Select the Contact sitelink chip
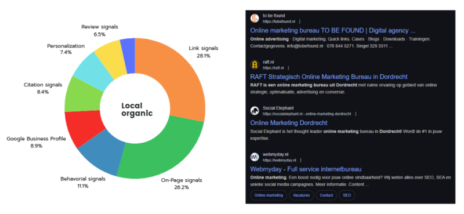Screen dimensions: 464x214 [326, 195]
